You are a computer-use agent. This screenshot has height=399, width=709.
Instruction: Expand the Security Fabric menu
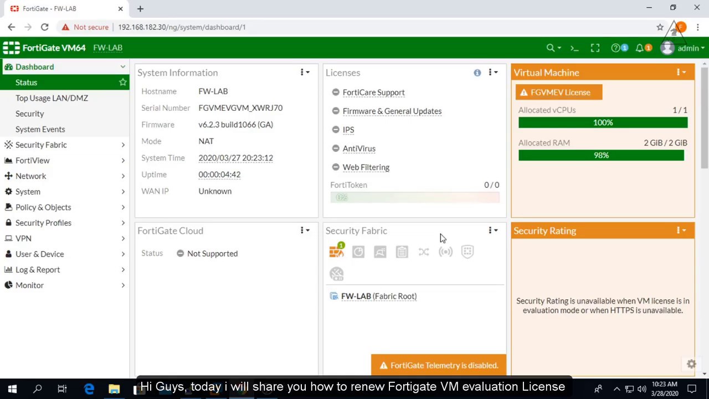pyautogui.click(x=65, y=145)
